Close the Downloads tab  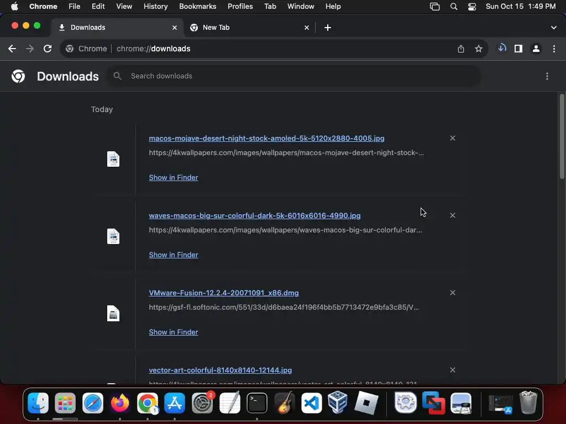[175, 28]
